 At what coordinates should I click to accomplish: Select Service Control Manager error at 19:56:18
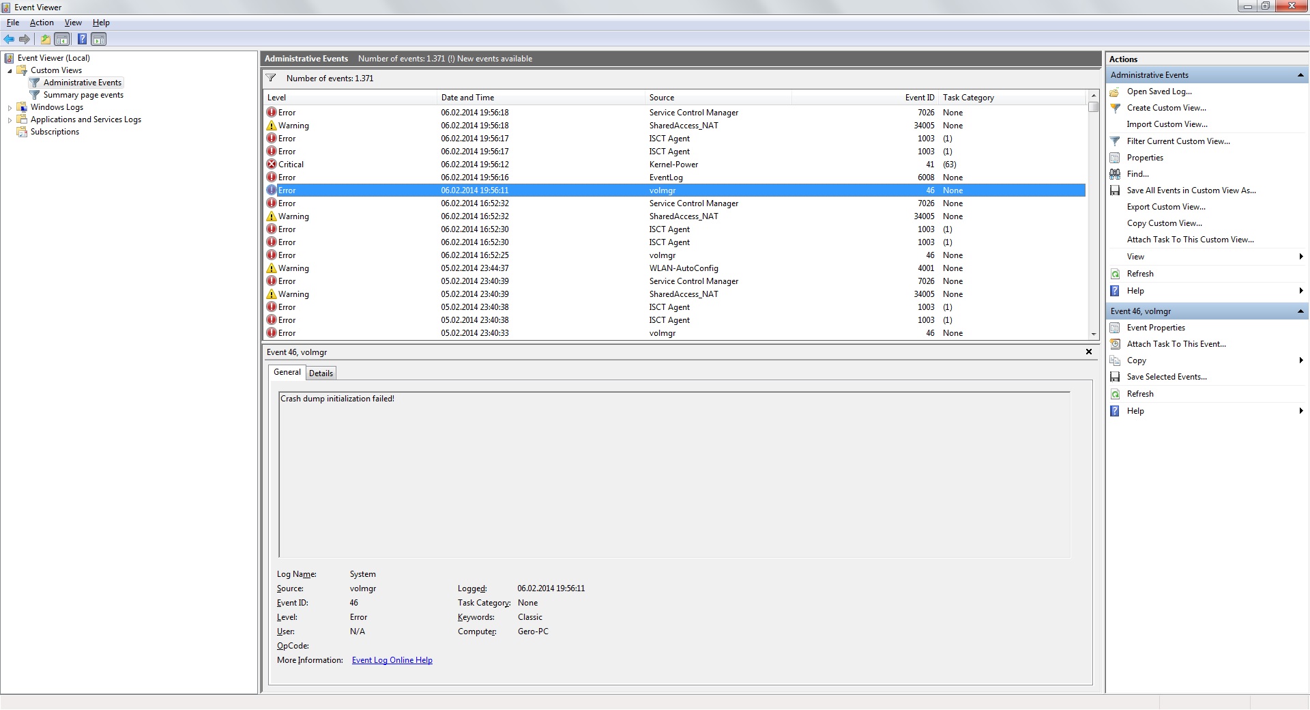pos(675,113)
